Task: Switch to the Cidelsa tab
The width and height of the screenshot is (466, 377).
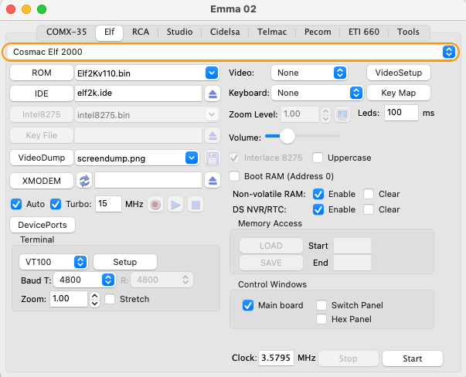Action: pyautogui.click(x=225, y=32)
